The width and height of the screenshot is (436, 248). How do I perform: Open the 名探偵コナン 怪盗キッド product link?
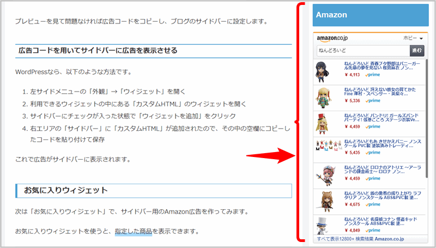coord(380,221)
